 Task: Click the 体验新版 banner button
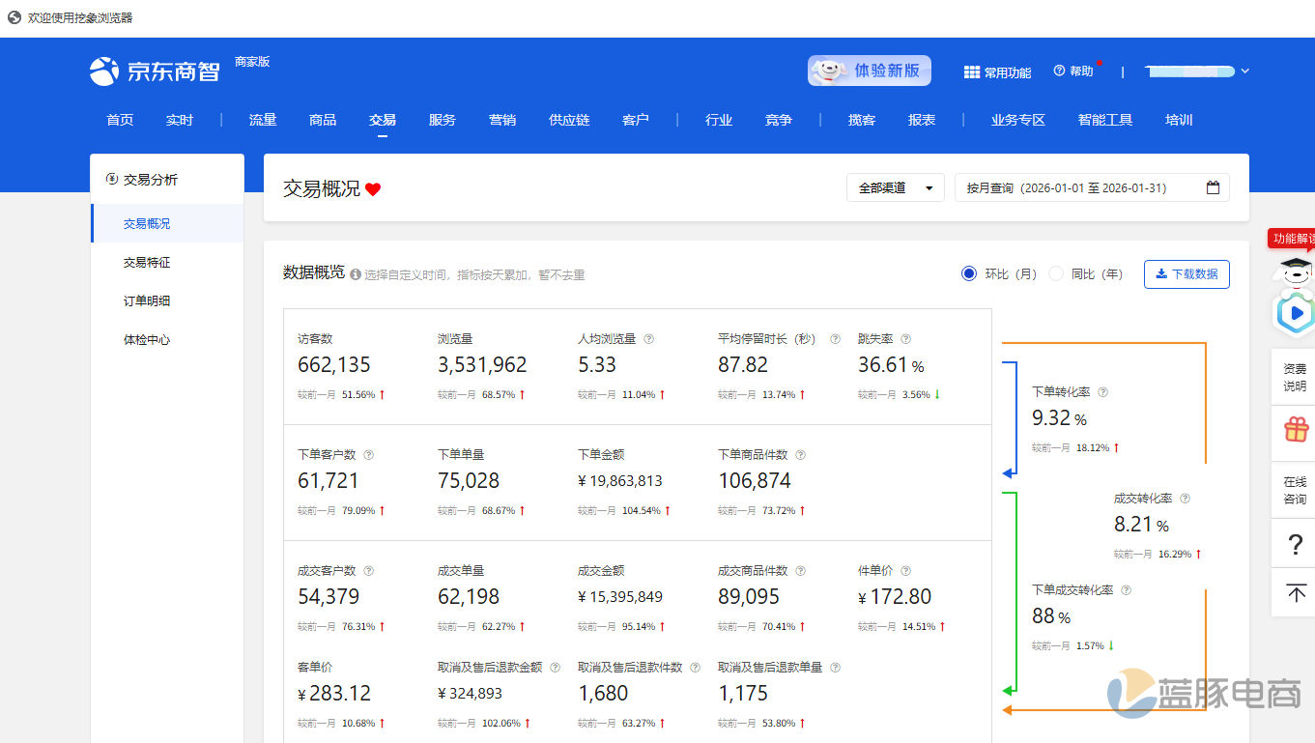870,71
